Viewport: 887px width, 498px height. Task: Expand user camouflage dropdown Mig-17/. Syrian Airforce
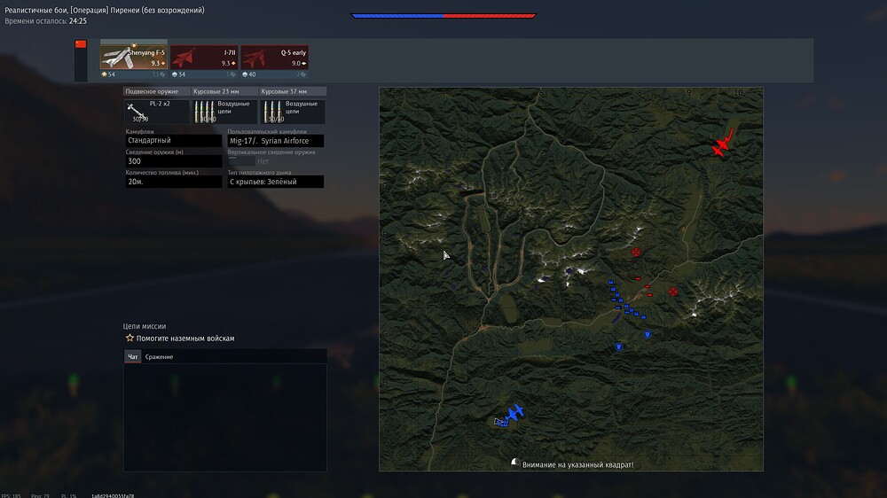(x=276, y=141)
